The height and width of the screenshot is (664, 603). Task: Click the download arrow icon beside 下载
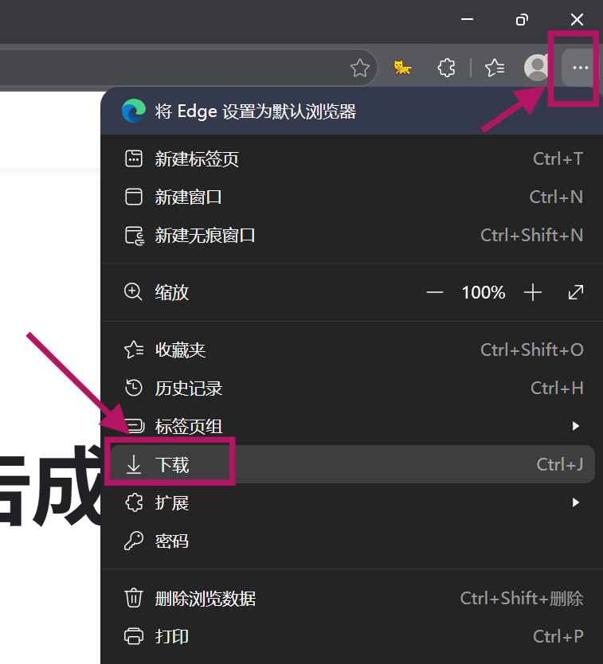tap(134, 464)
